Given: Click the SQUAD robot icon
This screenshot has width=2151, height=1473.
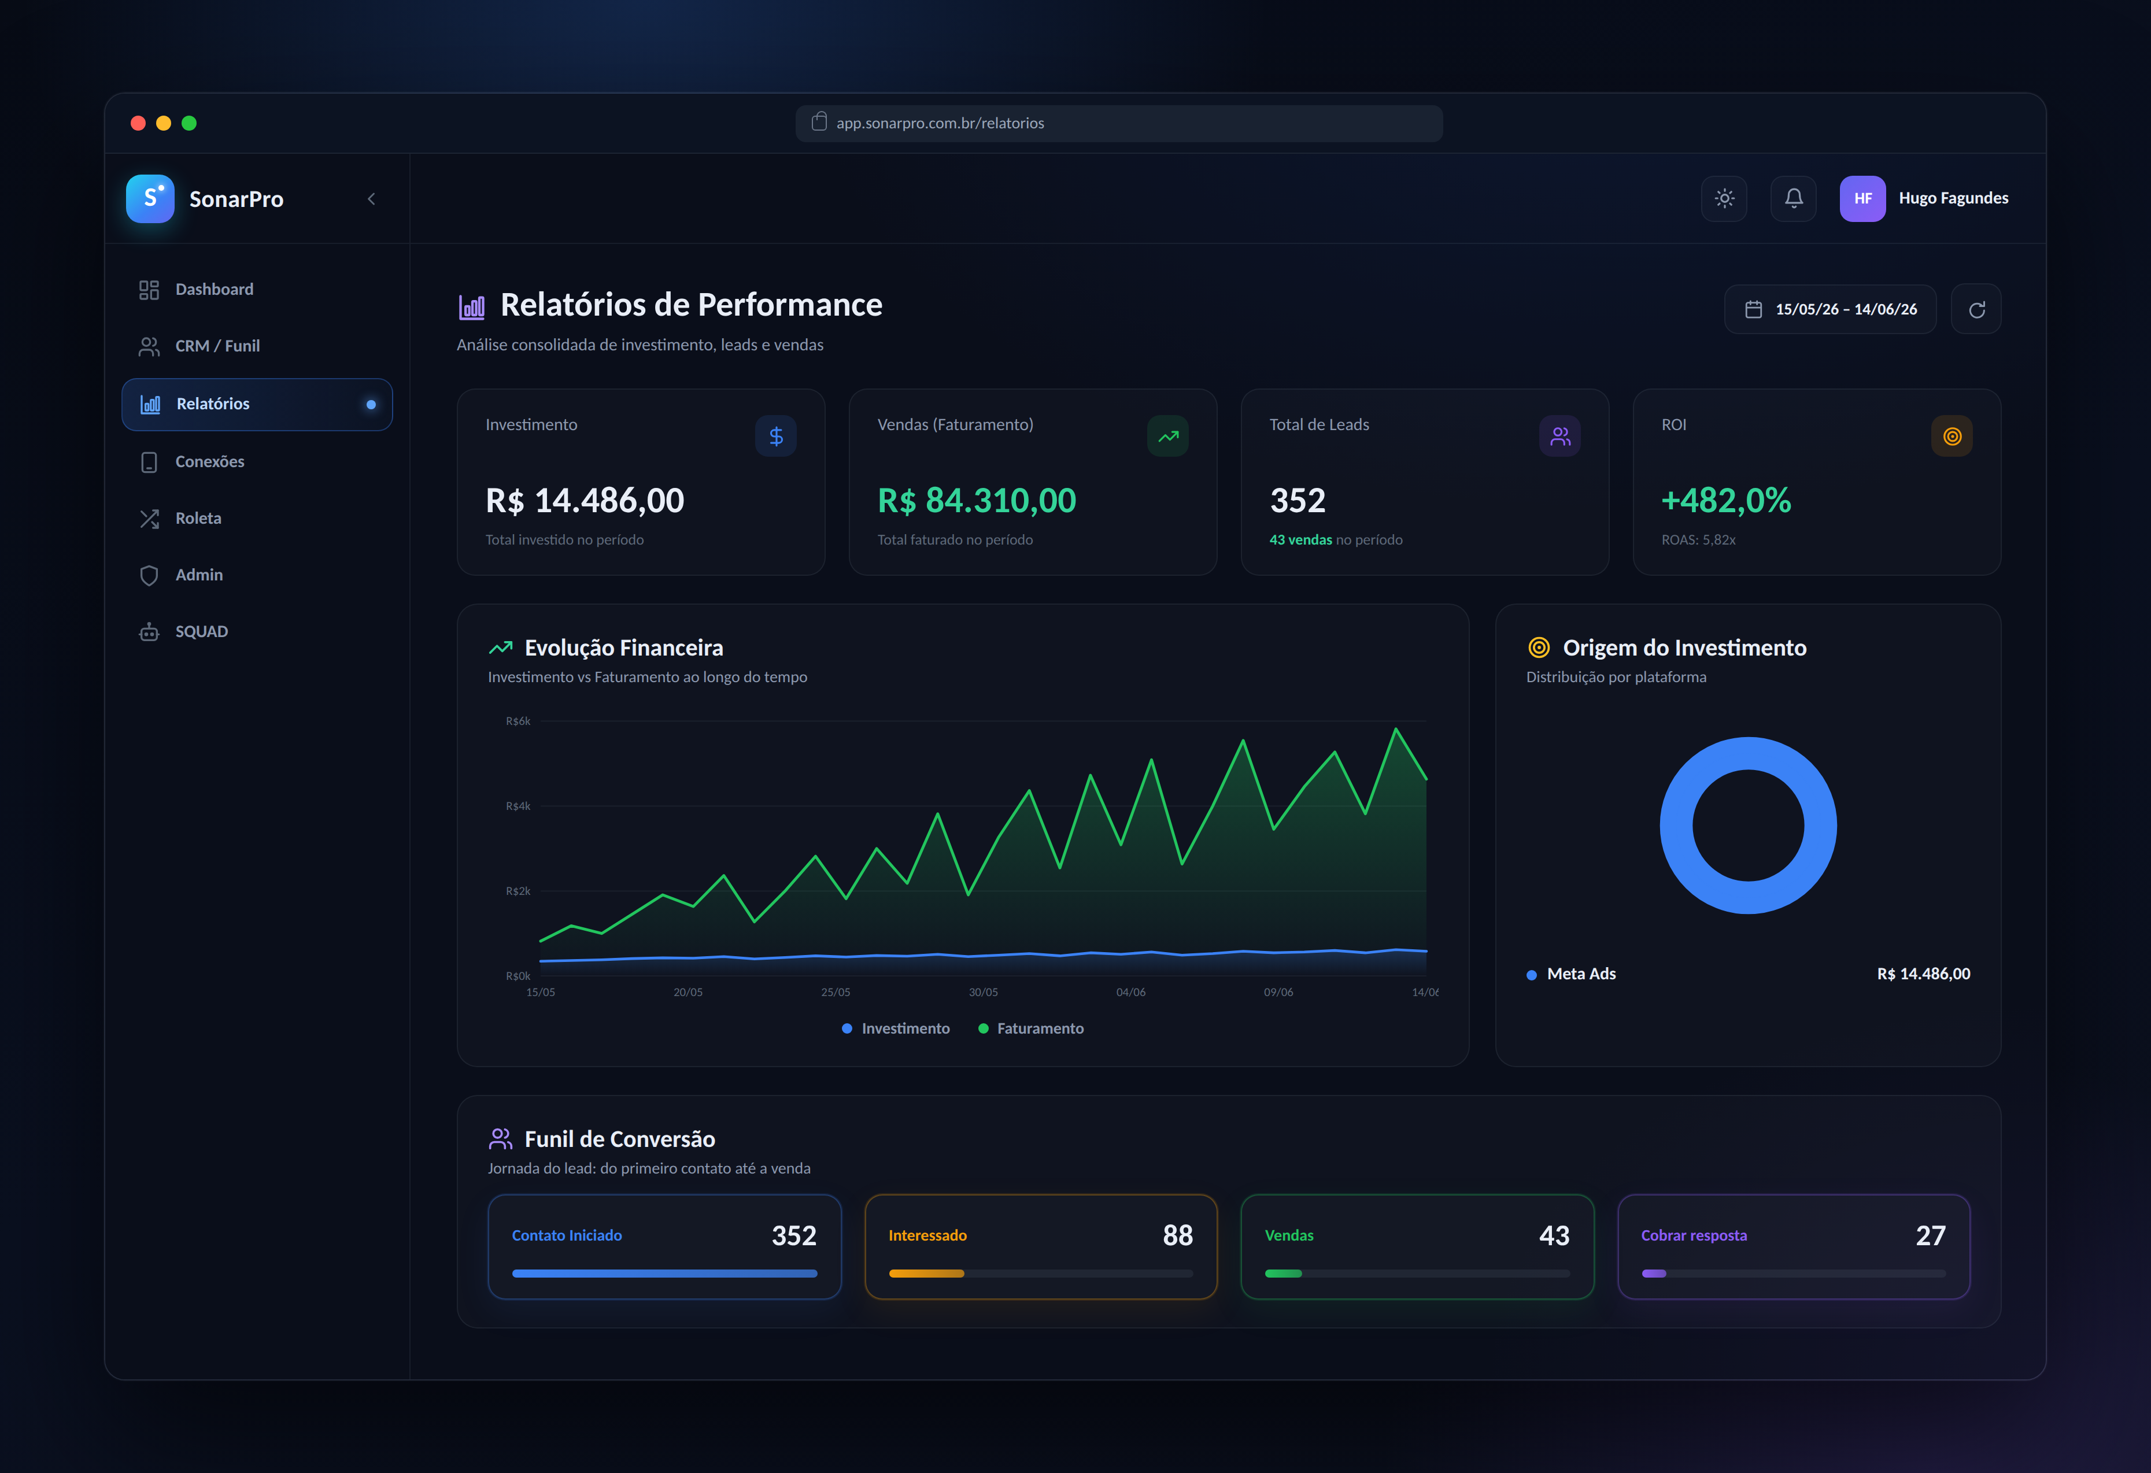Looking at the screenshot, I should tap(149, 631).
